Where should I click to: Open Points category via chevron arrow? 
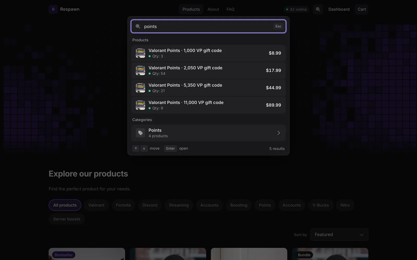tap(279, 133)
